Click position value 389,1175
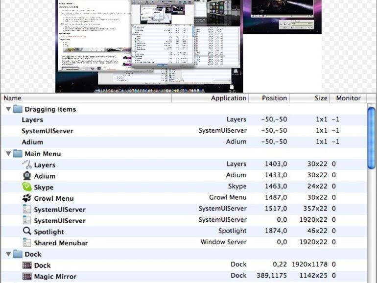 (272, 275)
